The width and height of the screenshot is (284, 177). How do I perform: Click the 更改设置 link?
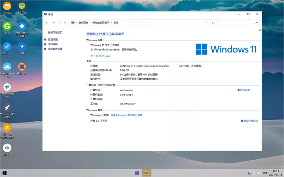click(245, 90)
